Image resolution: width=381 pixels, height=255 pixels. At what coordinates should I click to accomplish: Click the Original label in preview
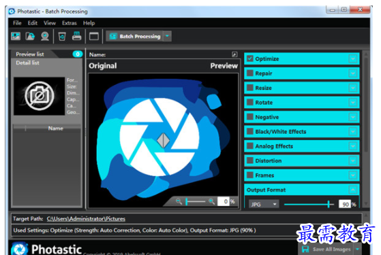point(102,66)
